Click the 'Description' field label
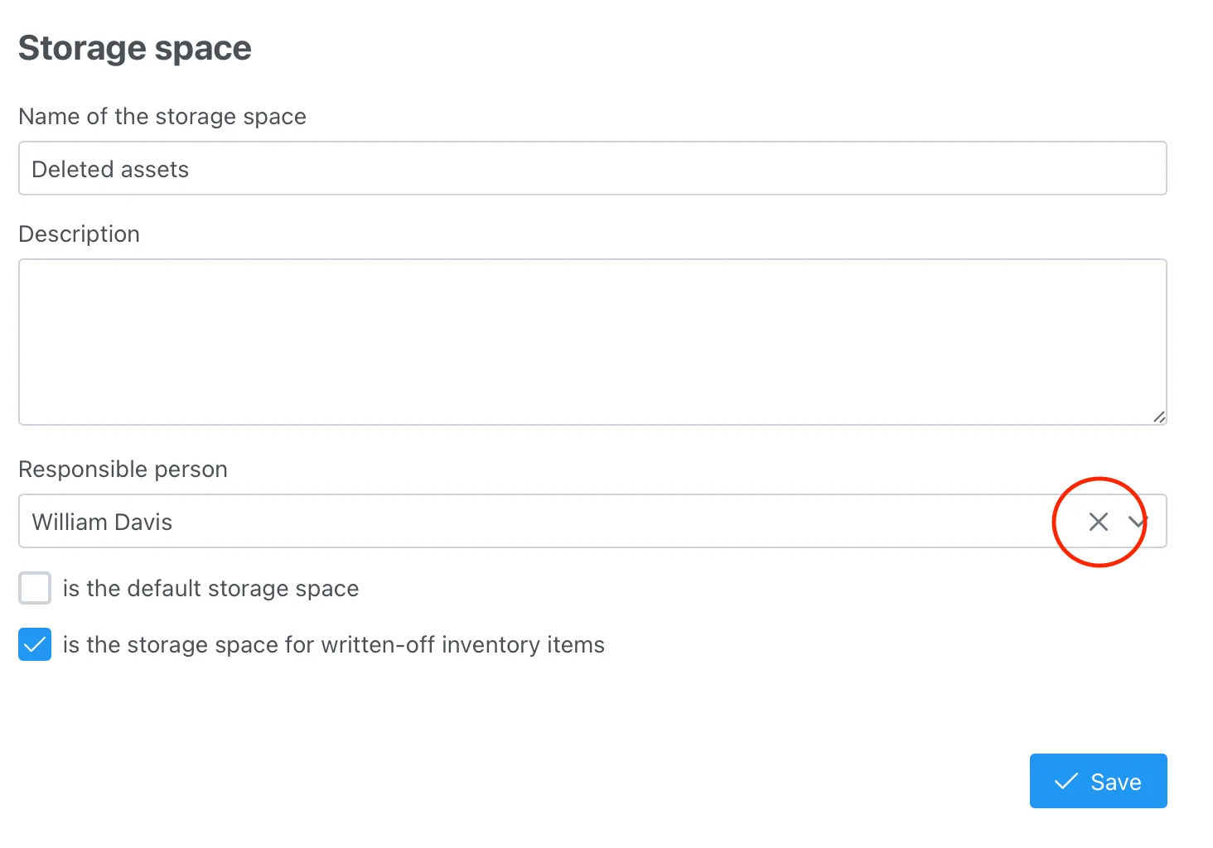 click(x=79, y=234)
